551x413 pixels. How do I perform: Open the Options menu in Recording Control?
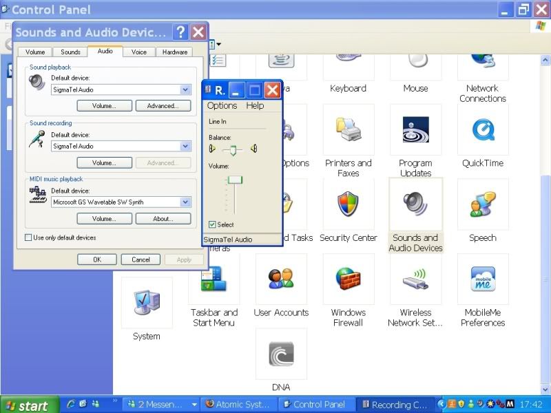222,105
